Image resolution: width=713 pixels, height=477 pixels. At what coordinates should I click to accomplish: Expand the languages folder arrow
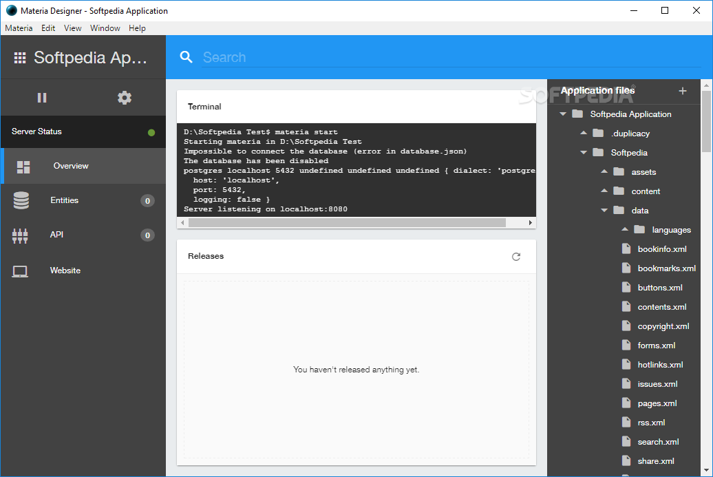point(625,229)
